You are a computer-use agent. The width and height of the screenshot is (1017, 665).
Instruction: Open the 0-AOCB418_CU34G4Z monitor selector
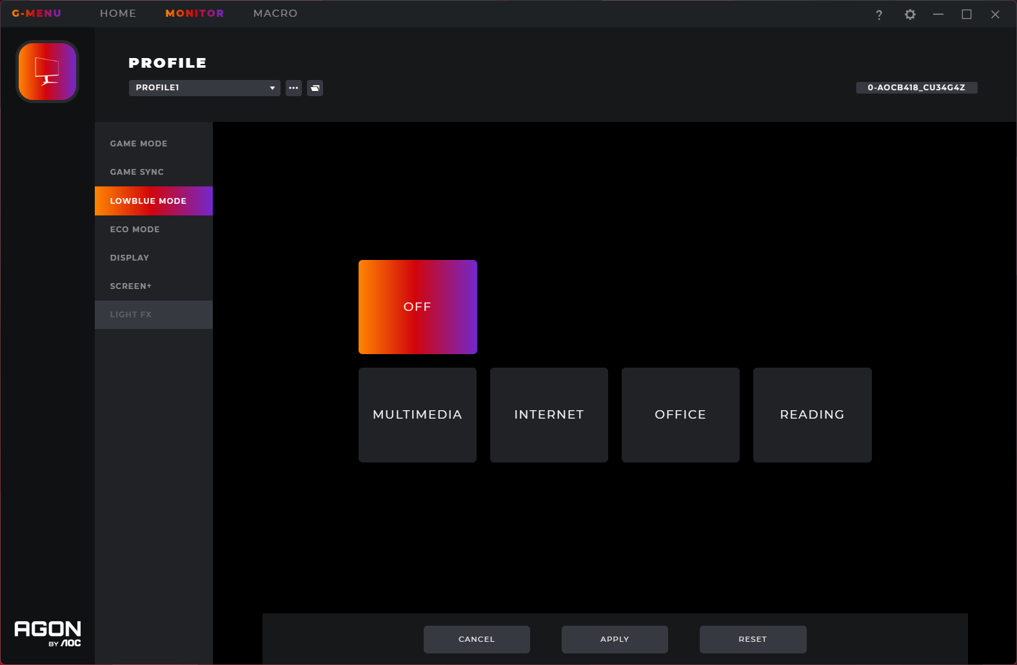tap(916, 88)
